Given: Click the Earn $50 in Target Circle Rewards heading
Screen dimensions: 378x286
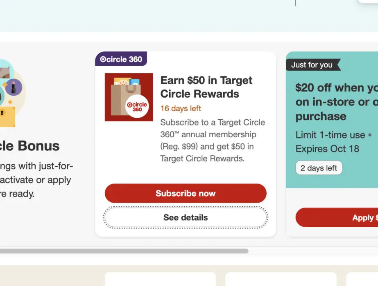Looking at the screenshot, I should coord(206,87).
